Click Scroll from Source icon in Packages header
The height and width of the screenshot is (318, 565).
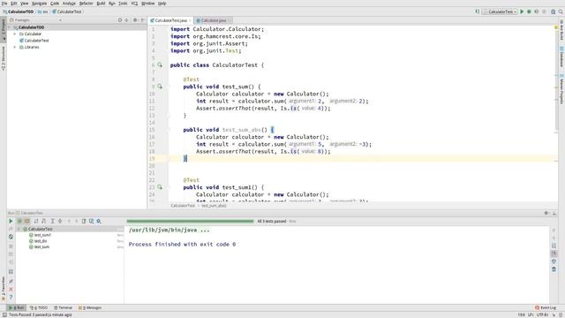click(x=120, y=20)
